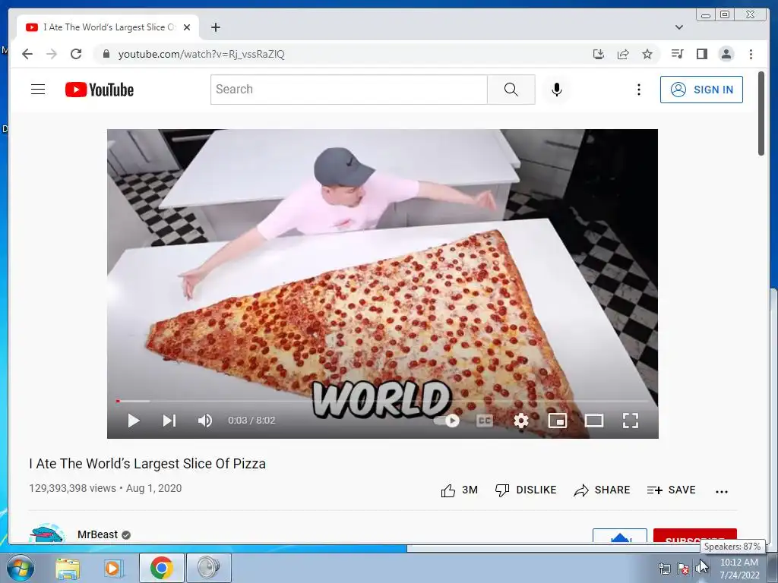Reload the page
Image resolution: width=778 pixels, height=583 pixels.
tap(76, 54)
